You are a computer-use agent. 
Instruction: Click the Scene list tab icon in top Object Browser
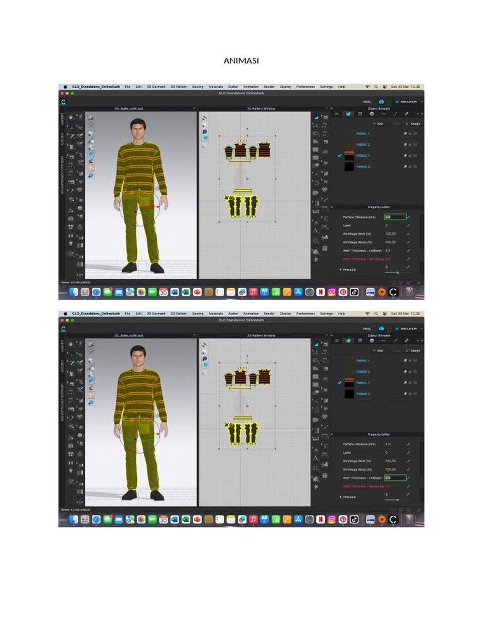(x=336, y=114)
